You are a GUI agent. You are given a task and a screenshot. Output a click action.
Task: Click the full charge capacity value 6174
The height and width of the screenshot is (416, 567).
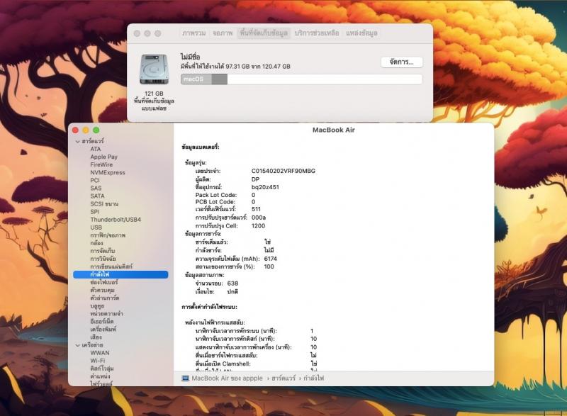(271, 259)
